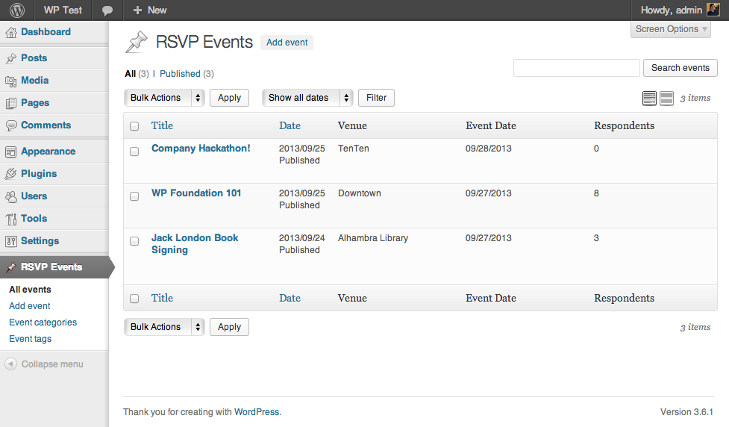This screenshot has height=427, width=729.
Task: Click the search events text field
Action: [576, 68]
